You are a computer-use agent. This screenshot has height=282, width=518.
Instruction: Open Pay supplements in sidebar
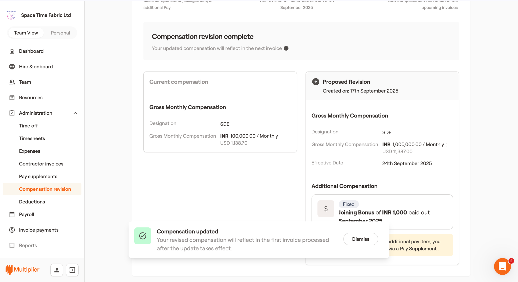38,176
